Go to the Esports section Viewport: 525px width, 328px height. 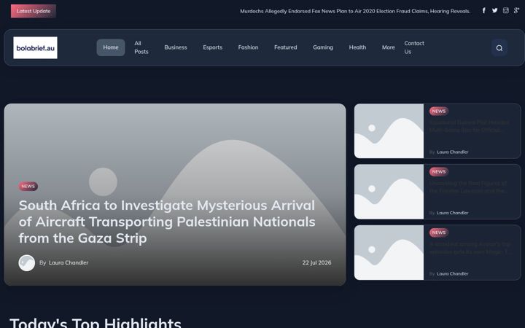[213, 47]
